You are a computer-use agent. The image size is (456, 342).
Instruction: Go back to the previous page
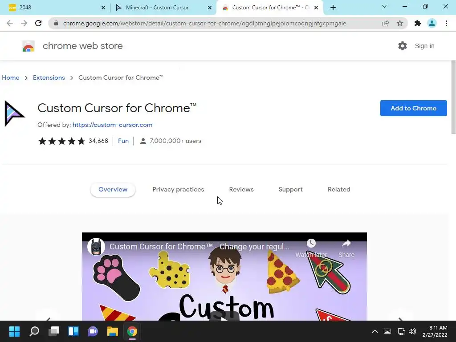(x=10, y=23)
